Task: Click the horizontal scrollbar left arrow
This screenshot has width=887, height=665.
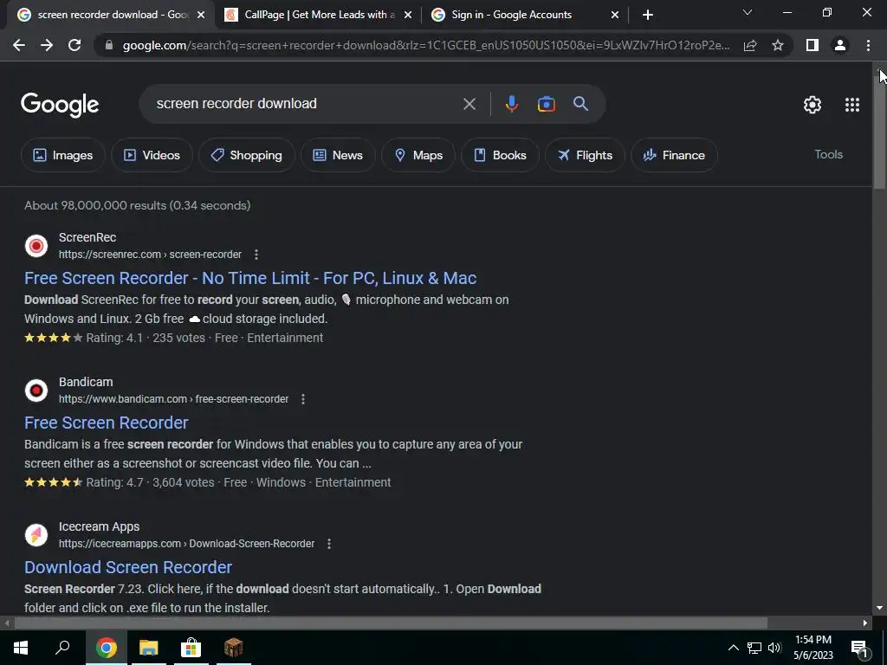Action: 7,623
